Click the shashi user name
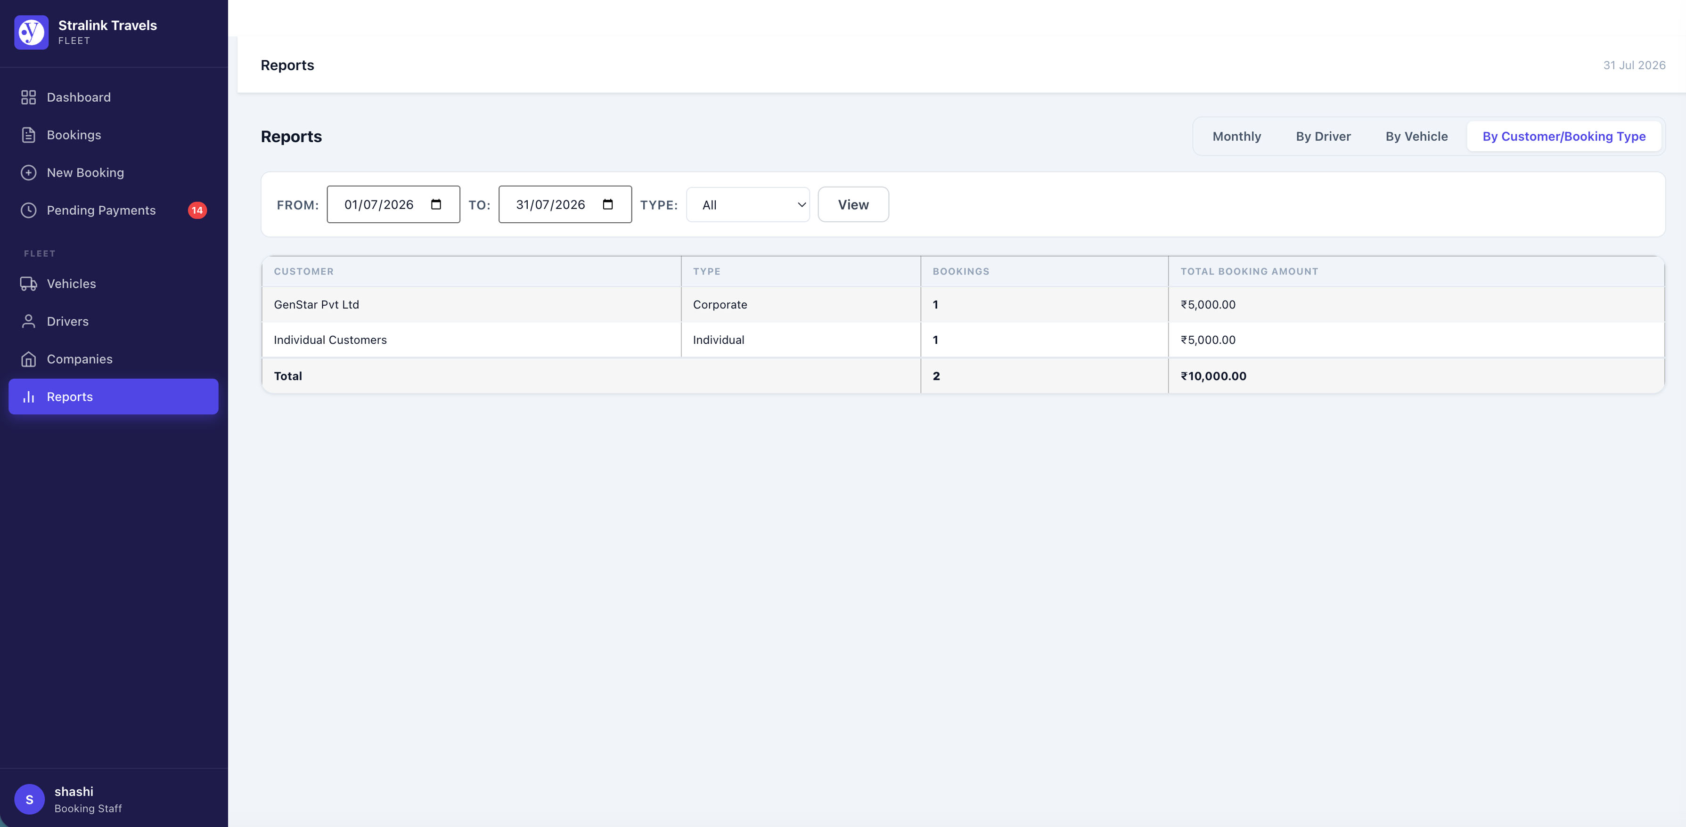The image size is (1686, 827). click(x=74, y=792)
